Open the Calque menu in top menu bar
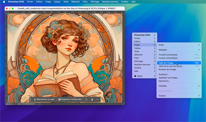206x122 pixels. pos(57,2)
